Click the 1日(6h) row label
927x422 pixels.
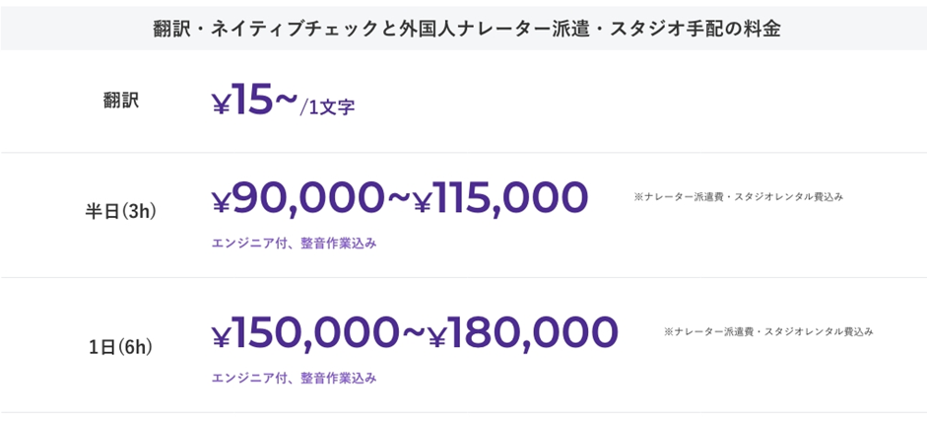tap(121, 346)
